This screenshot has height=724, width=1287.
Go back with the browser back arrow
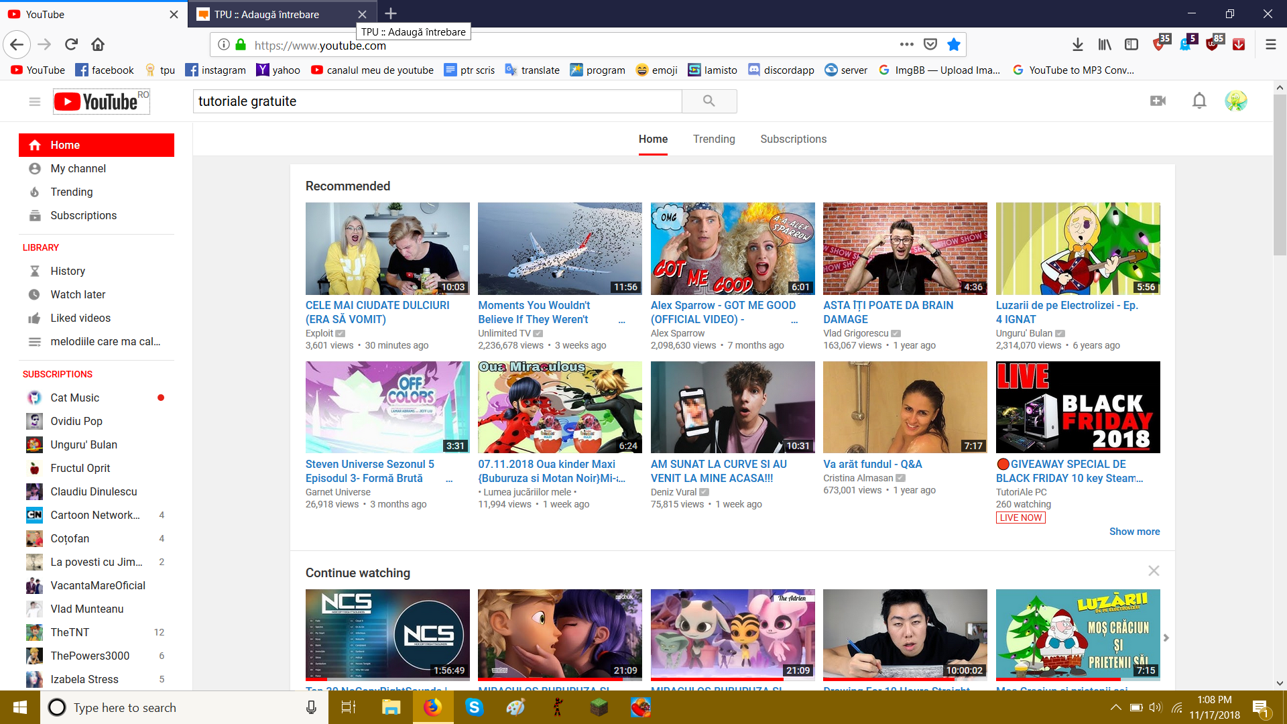point(17,44)
